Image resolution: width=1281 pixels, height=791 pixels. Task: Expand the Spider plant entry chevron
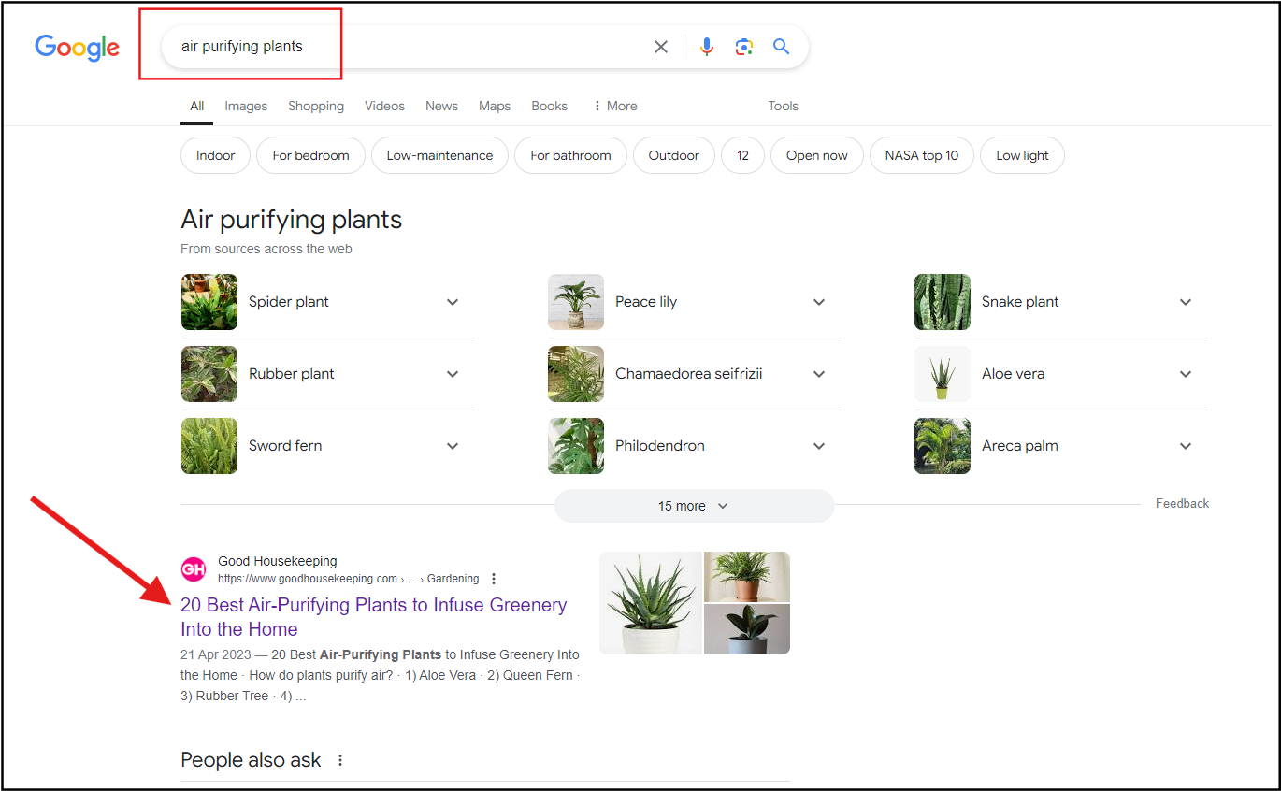click(453, 302)
